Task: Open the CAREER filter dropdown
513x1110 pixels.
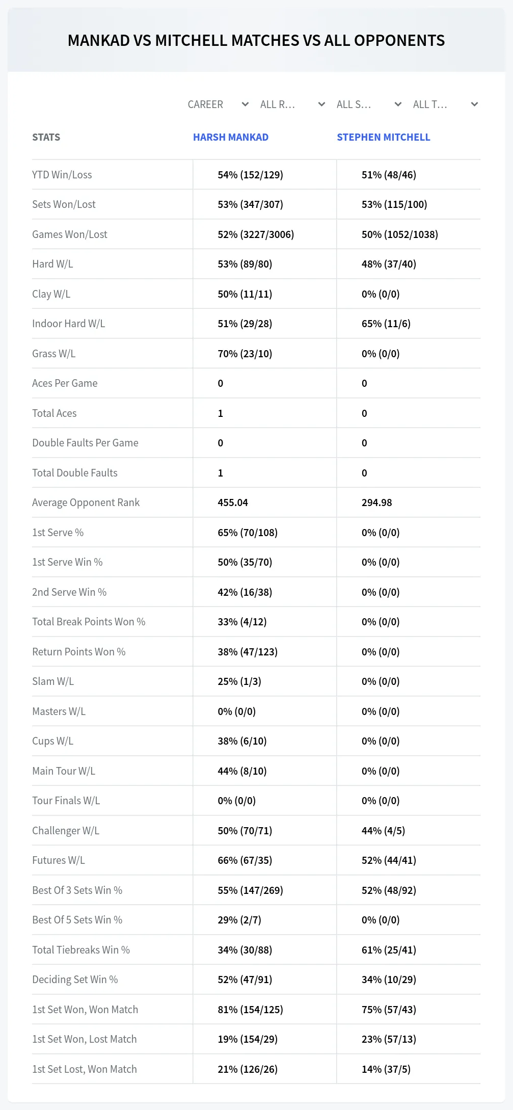Action: (x=218, y=104)
